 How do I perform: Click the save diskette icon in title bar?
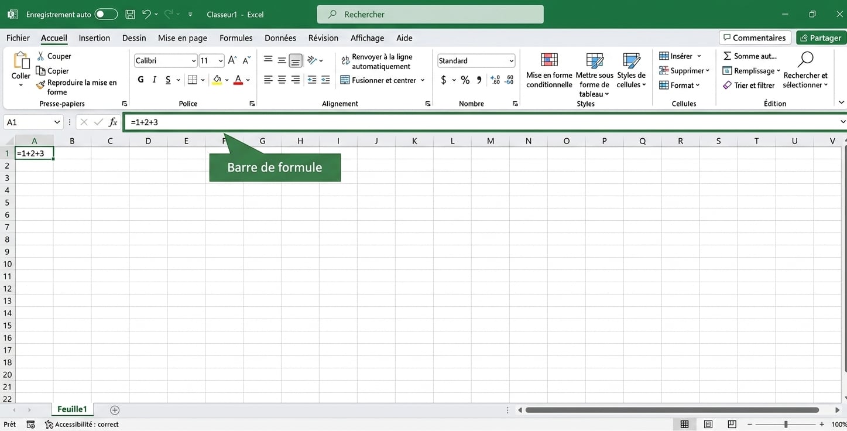[x=131, y=14]
